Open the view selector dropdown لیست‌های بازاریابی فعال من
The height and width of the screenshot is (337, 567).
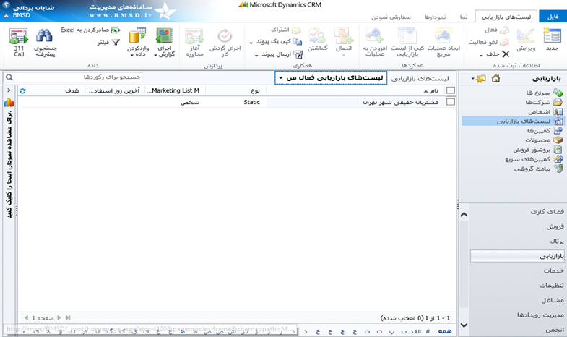331,78
